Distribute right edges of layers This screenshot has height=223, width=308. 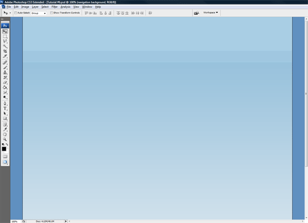click(x=142, y=13)
